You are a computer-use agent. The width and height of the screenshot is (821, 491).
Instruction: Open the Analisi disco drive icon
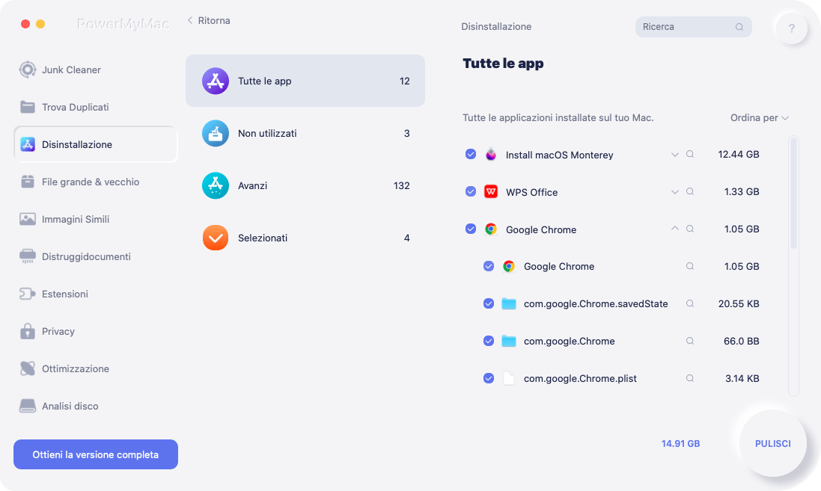coord(28,406)
